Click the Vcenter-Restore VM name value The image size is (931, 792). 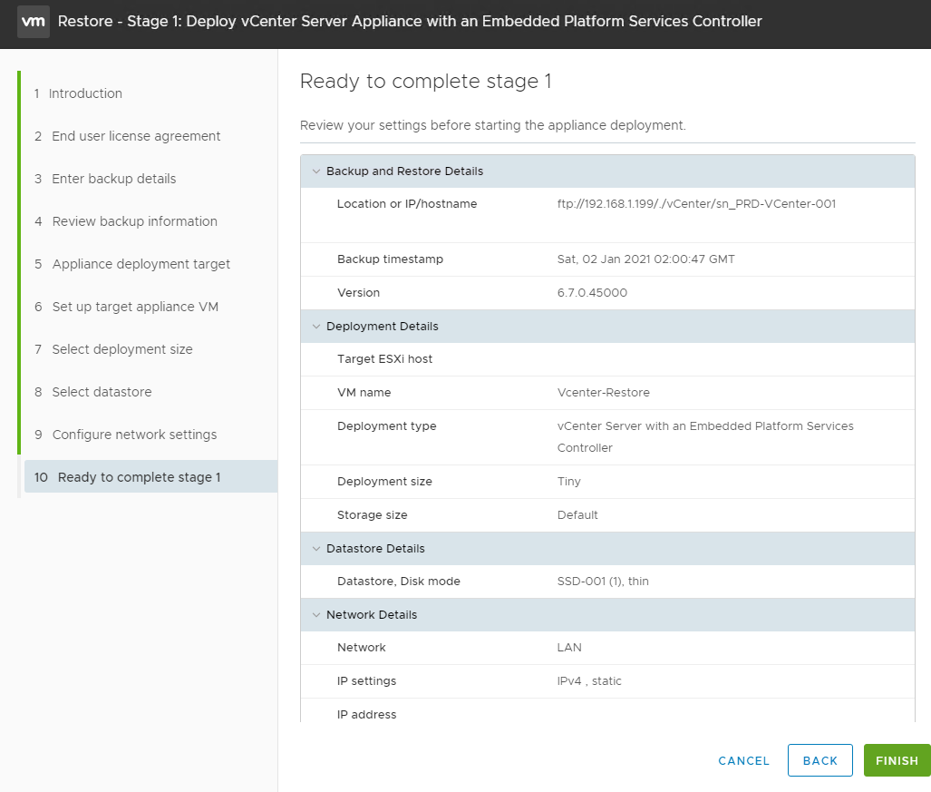[603, 393]
